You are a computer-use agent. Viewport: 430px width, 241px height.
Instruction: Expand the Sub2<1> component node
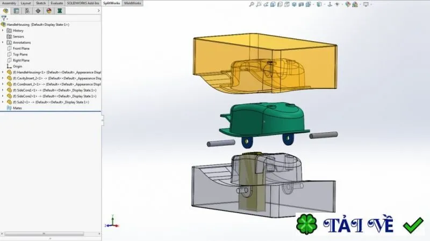(x=3, y=102)
